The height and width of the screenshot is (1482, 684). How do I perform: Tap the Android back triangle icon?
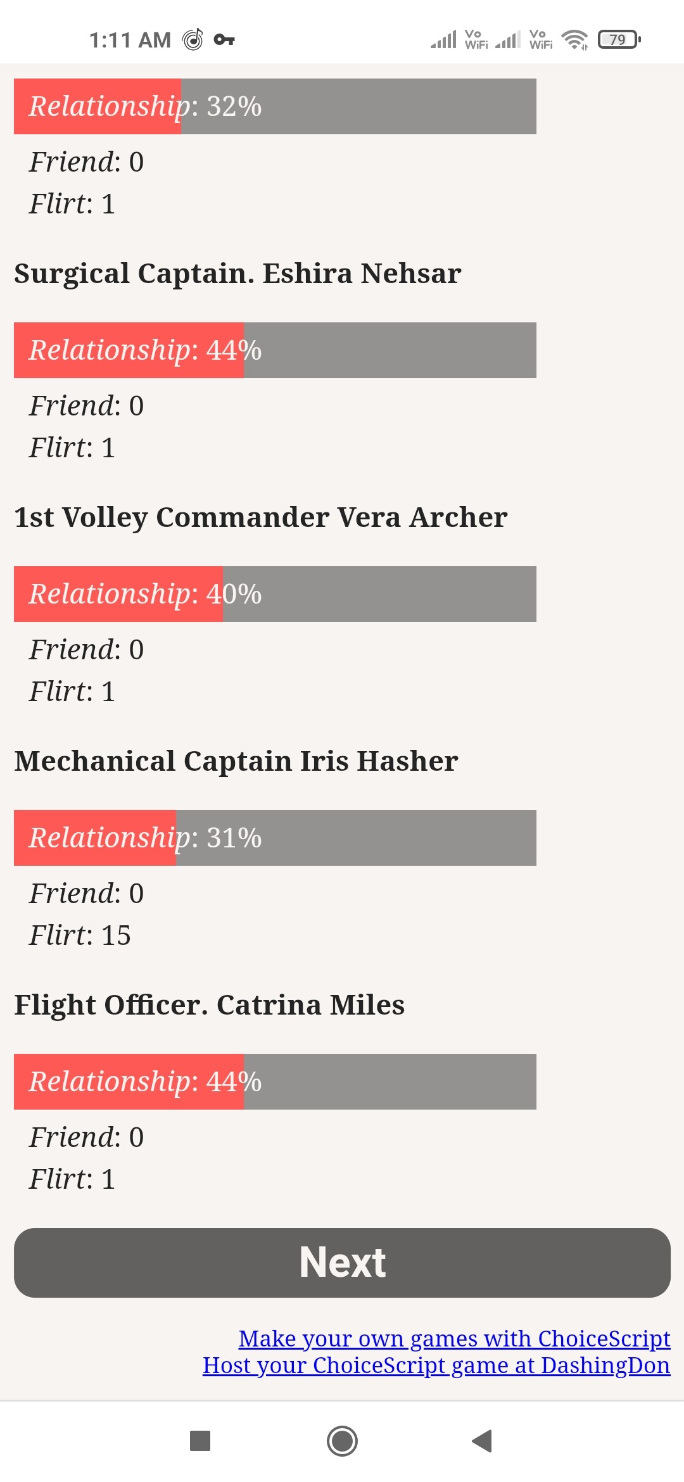coord(483,1441)
